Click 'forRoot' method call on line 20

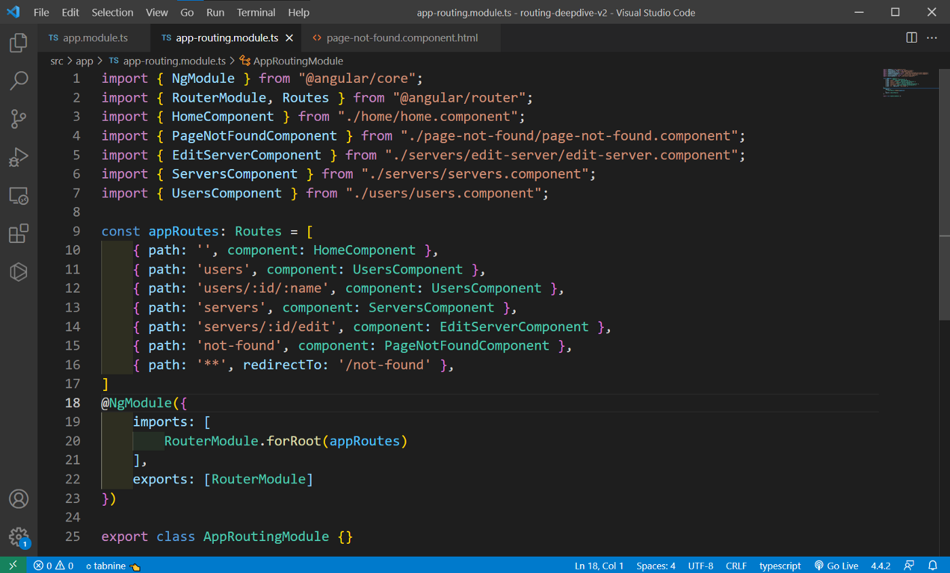point(293,441)
